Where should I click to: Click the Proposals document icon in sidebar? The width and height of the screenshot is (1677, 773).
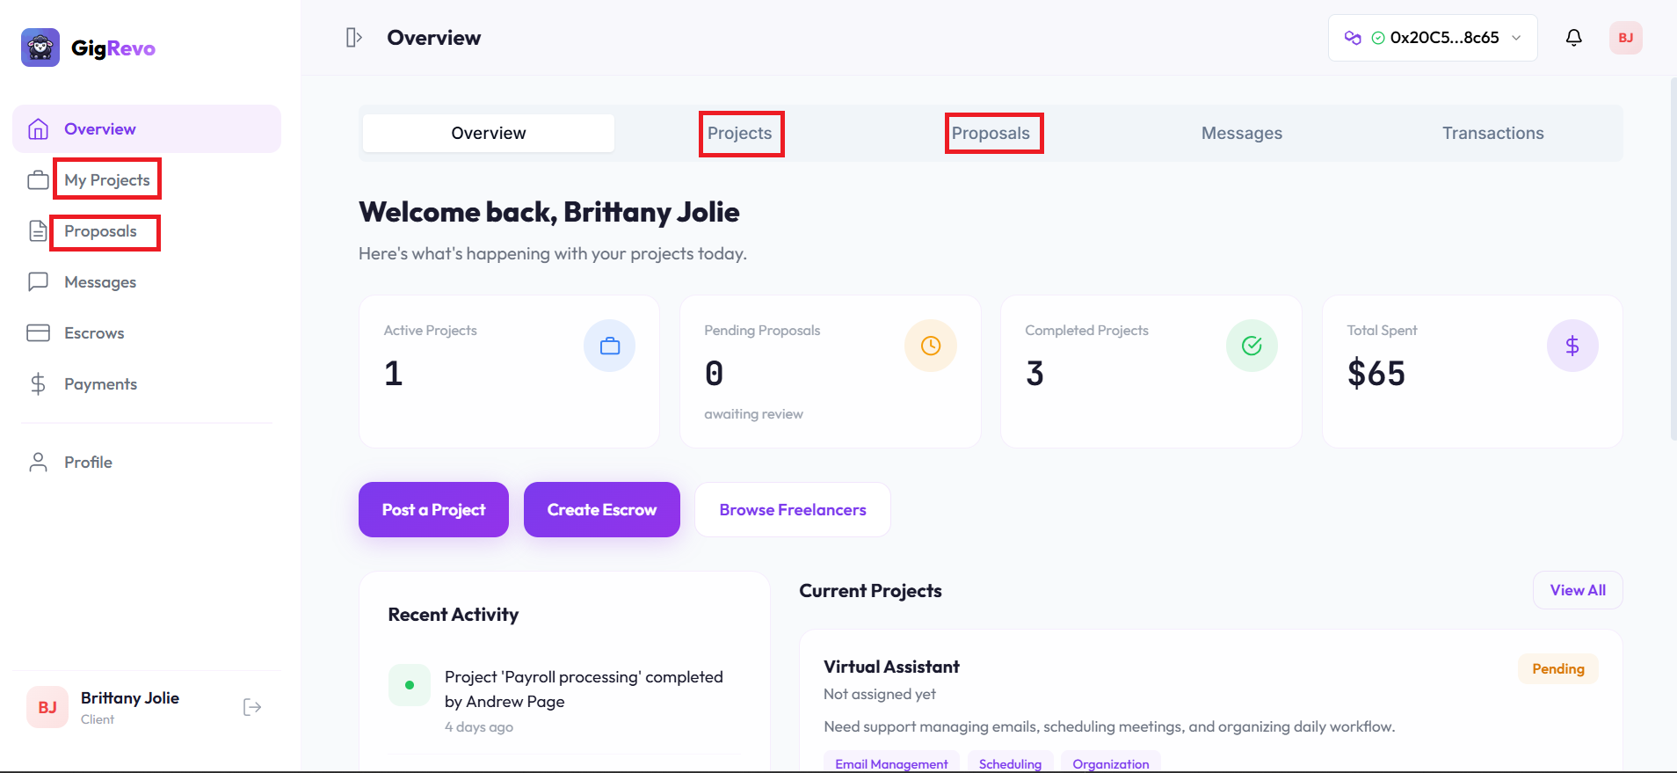tap(39, 231)
